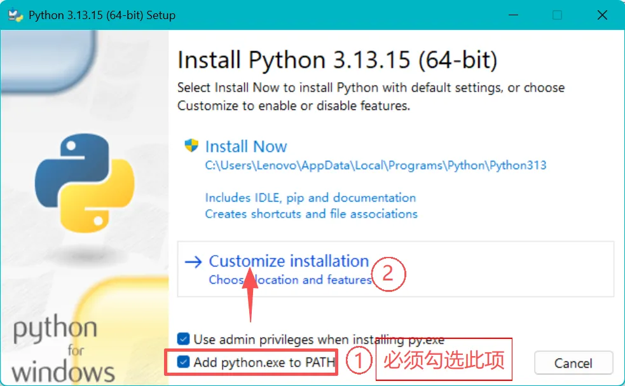Click the default install path C:\Users\Lenovo text
Image resolution: width=625 pixels, height=386 pixels.
pos(376,165)
